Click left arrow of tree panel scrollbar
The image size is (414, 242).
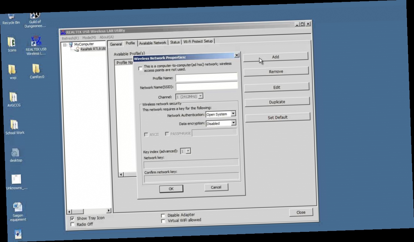70,212
